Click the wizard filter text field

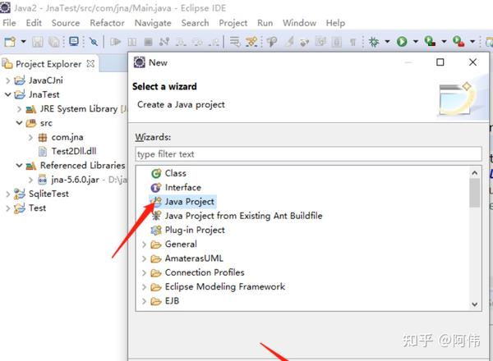point(308,154)
